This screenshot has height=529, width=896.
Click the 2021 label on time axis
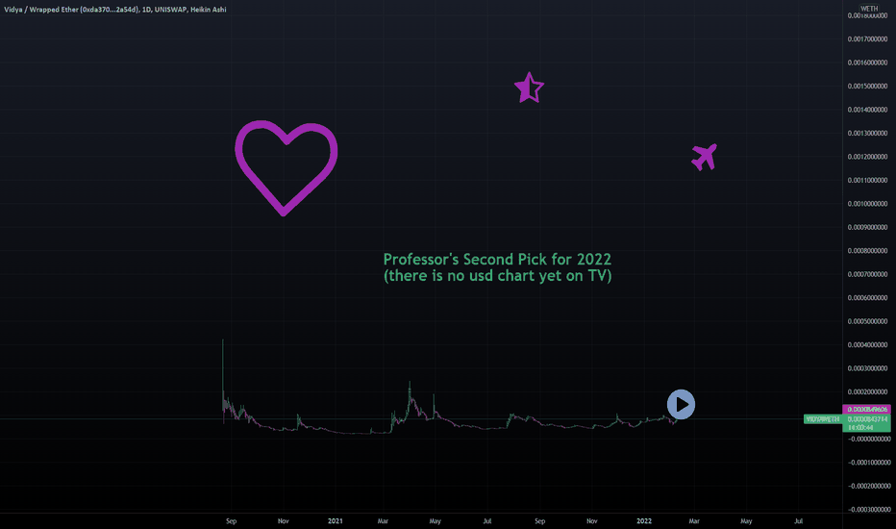[x=335, y=521]
